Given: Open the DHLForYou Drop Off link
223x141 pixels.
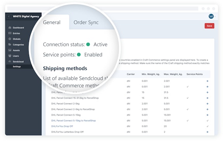Looking at the screenshot, I should click(62, 126).
